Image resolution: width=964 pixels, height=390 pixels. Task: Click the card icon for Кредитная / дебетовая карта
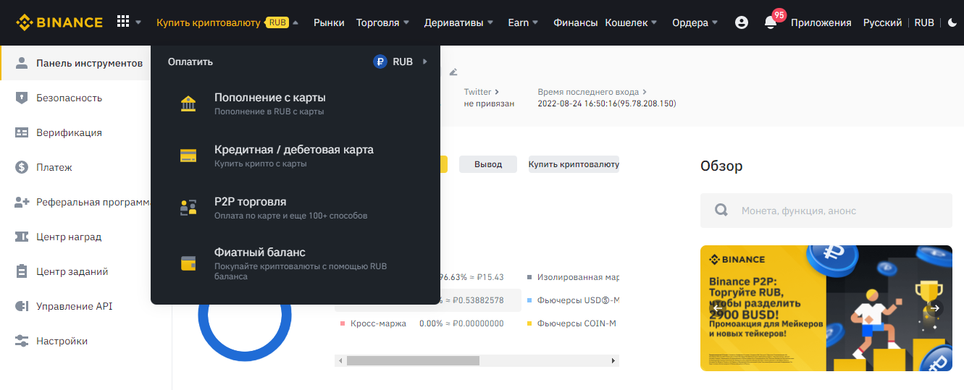coord(188,156)
